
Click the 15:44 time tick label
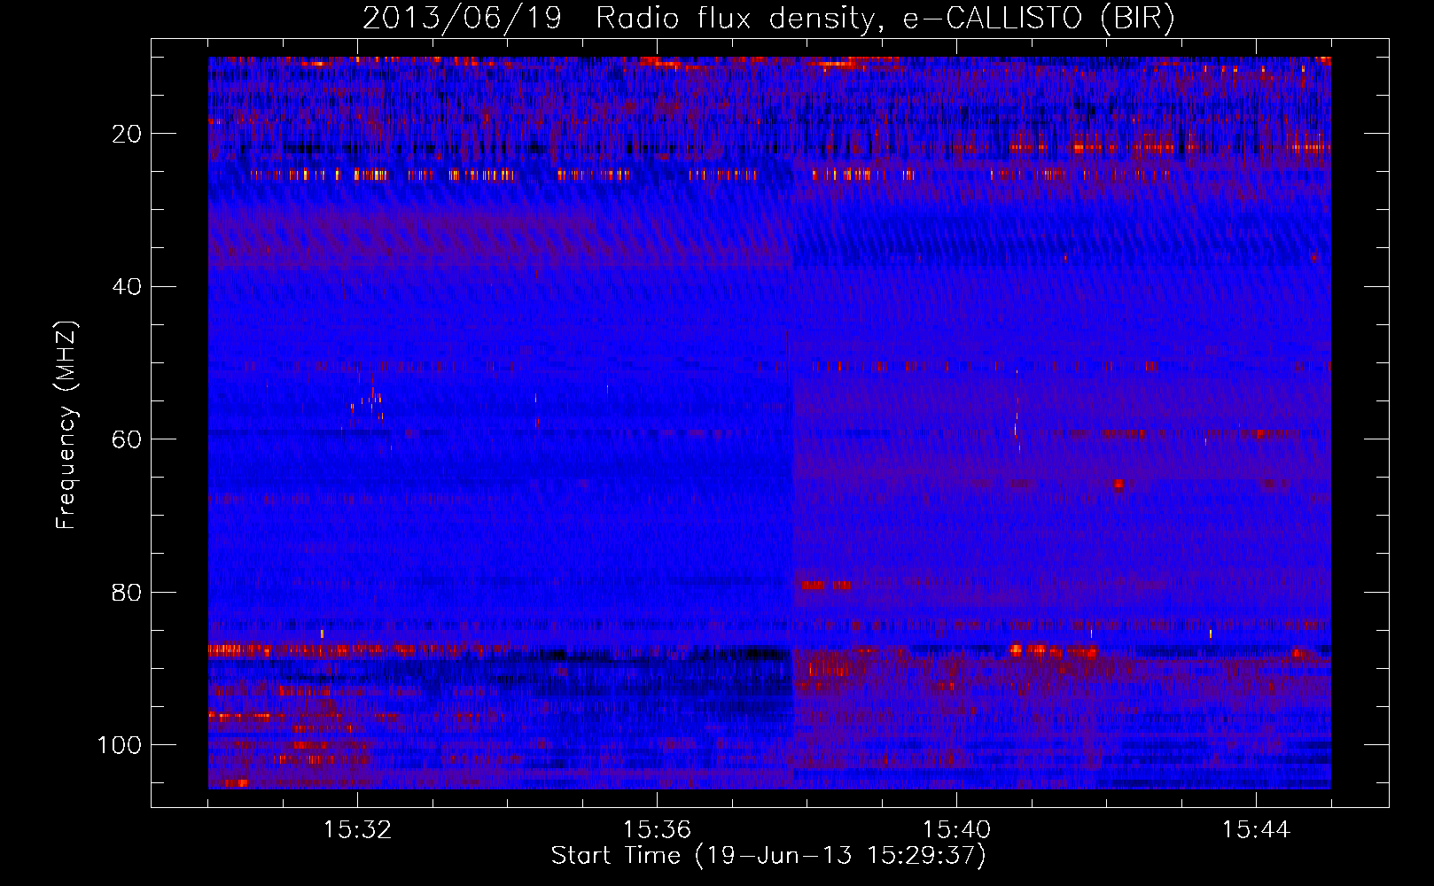click(1255, 830)
